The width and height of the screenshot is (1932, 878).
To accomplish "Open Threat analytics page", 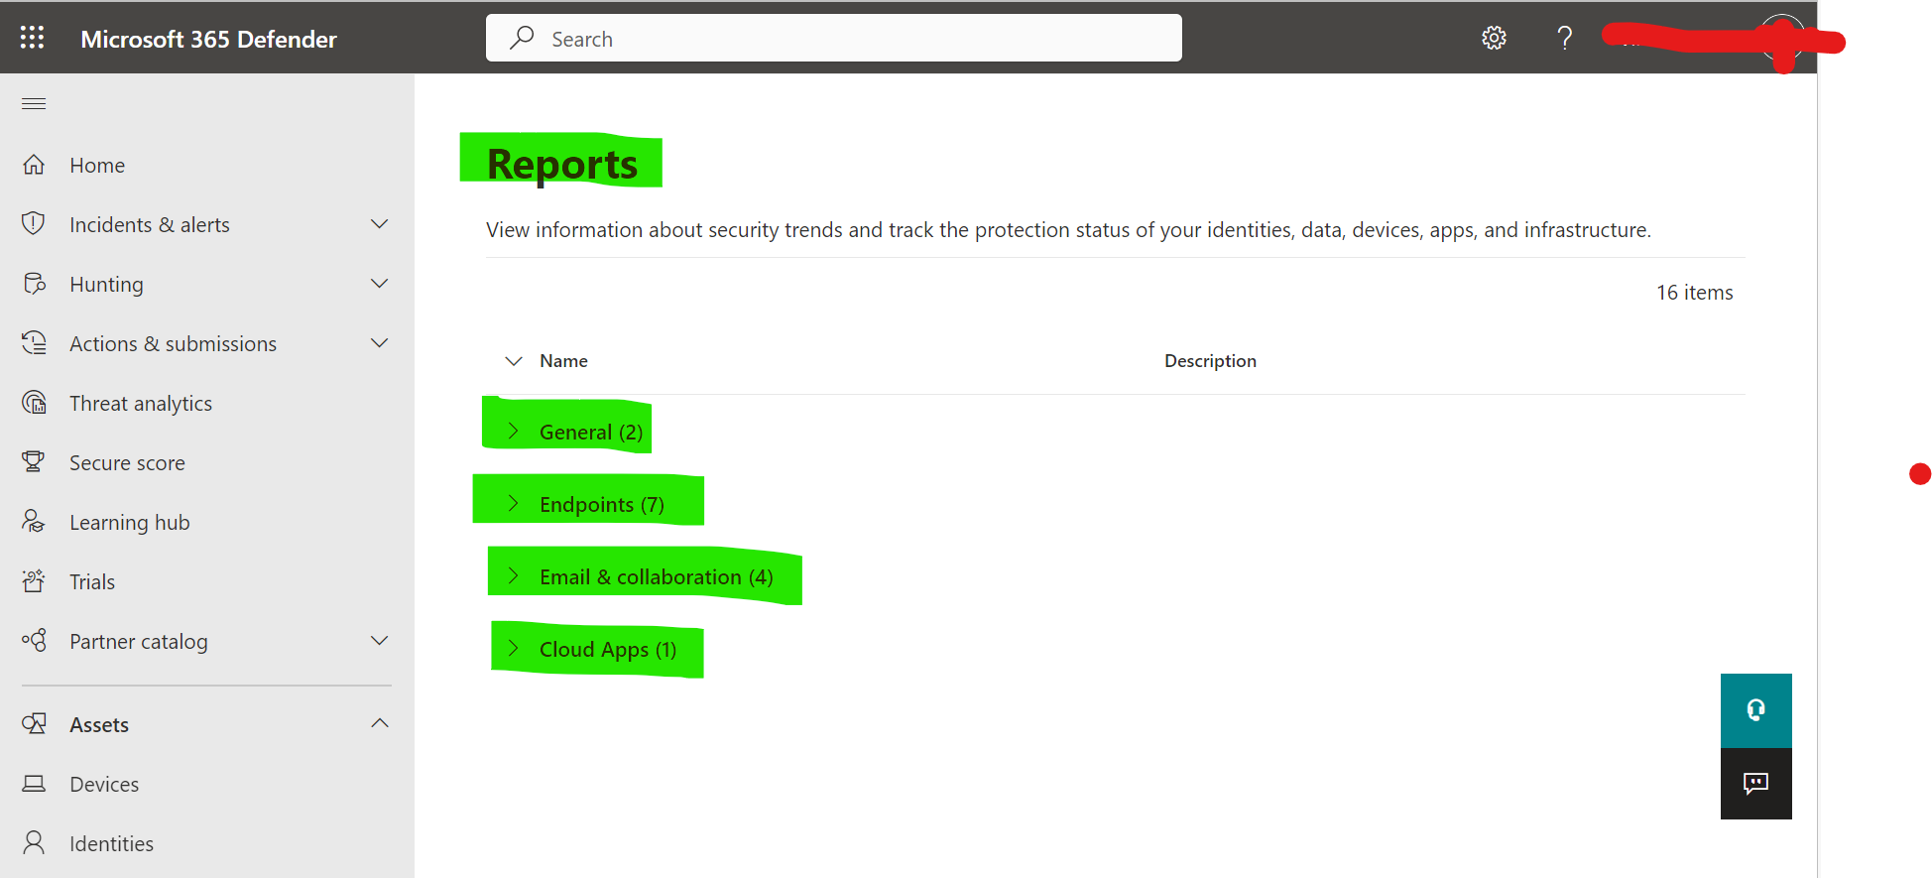I will coord(141,403).
